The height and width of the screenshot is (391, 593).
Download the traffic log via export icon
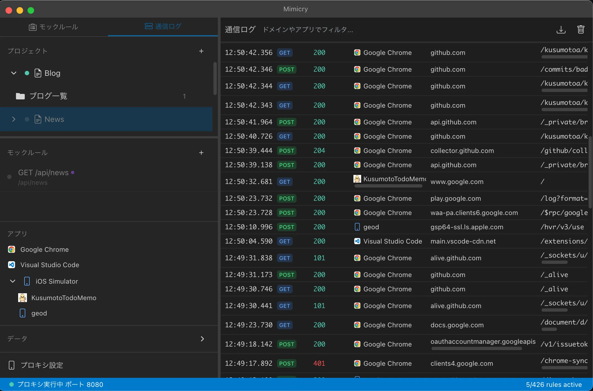(x=561, y=30)
